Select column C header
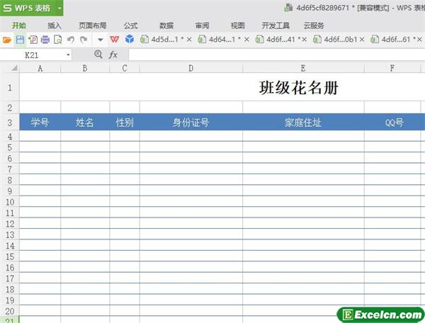Screen dimensions: 425x323 point(125,68)
